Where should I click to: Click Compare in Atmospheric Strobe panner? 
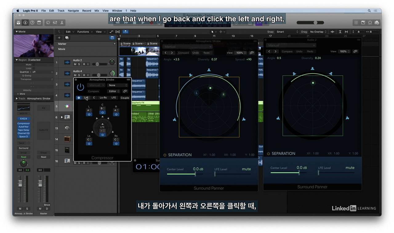tap(183, 53)
